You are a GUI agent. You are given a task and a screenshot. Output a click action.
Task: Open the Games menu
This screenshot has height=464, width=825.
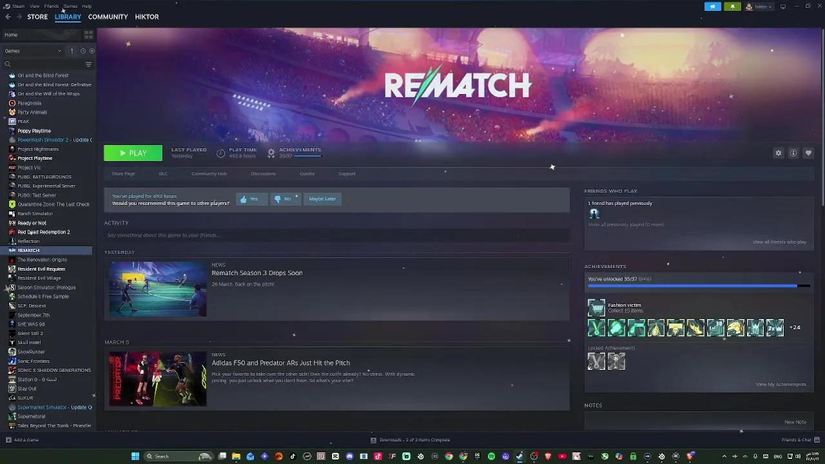[70, 6]
